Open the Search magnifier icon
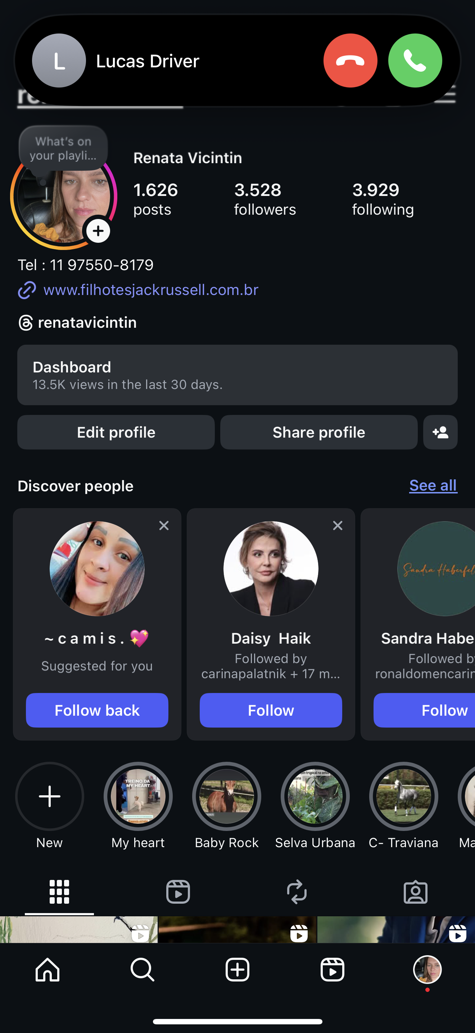The height and width of the screenshot is (1033, 475). 142,970
